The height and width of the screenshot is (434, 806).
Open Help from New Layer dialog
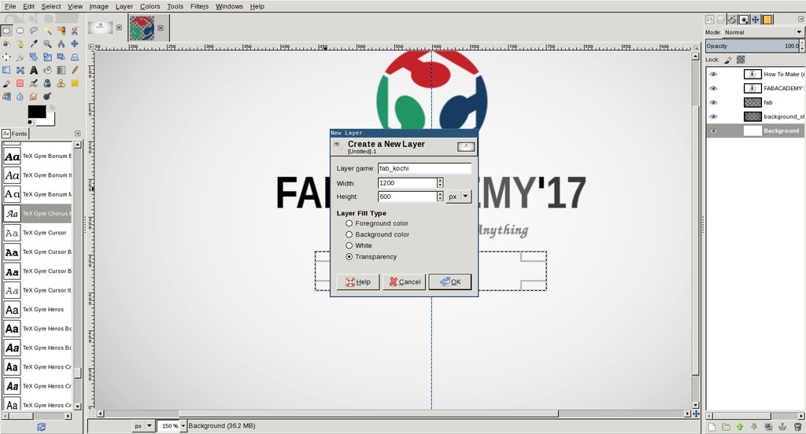(x=358, y=281)
